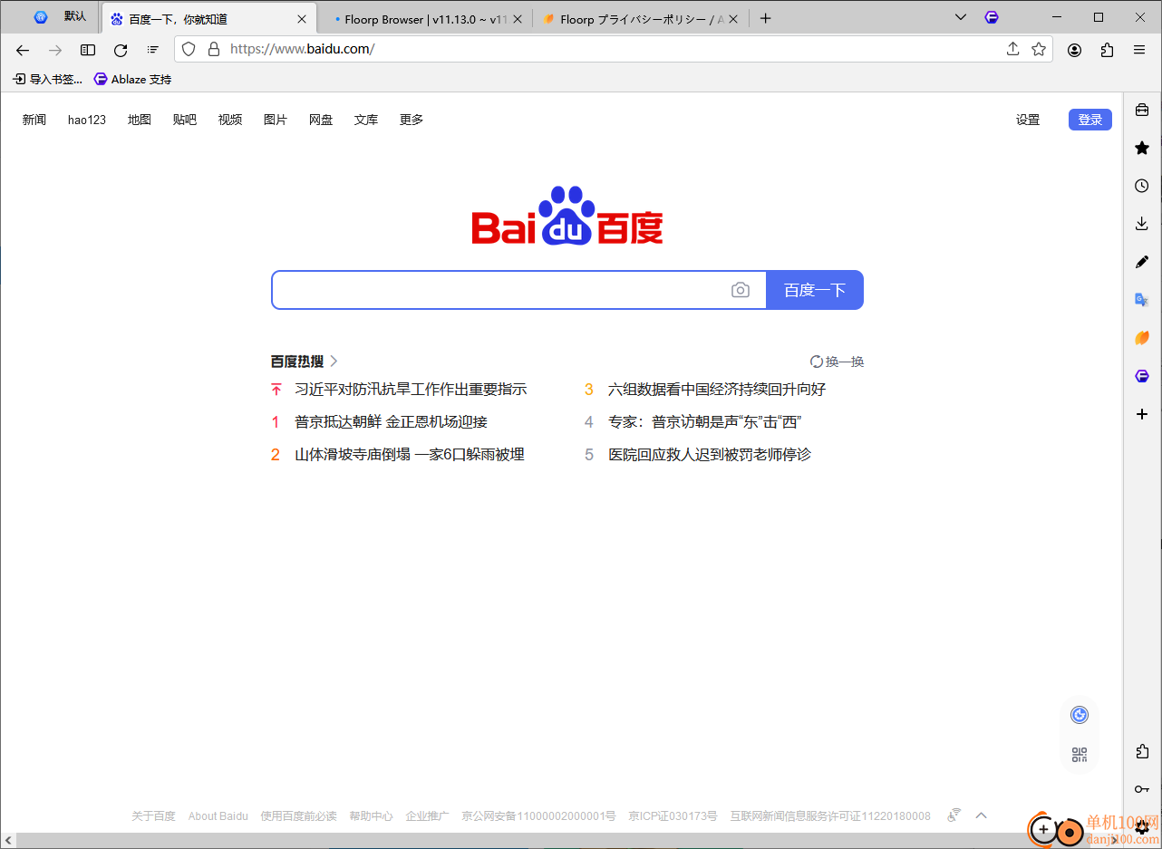Click the 百度一下 search button
1162x849 pixels.
pos(815,290)
